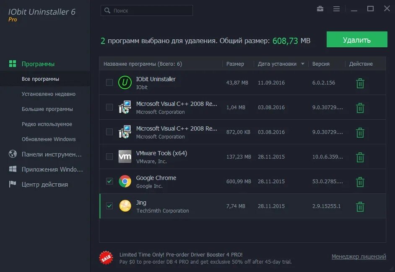Check the IObit Uninstaller checkbox
Viewport: 395px width, 272px height.
[109, 82]
